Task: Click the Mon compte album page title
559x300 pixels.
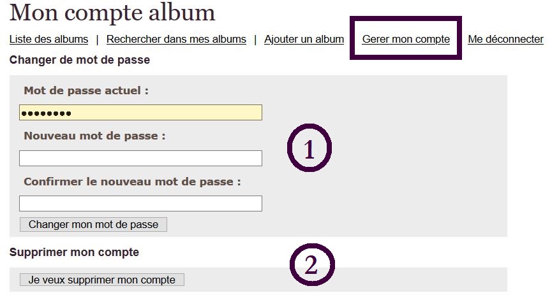Action: pos(112,13)
